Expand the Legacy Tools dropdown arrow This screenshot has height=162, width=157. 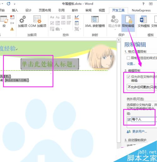point(61,29)
